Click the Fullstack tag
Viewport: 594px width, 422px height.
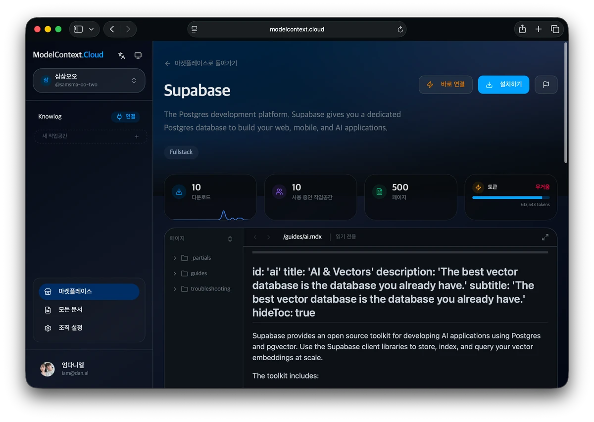(x=181, y=152)
